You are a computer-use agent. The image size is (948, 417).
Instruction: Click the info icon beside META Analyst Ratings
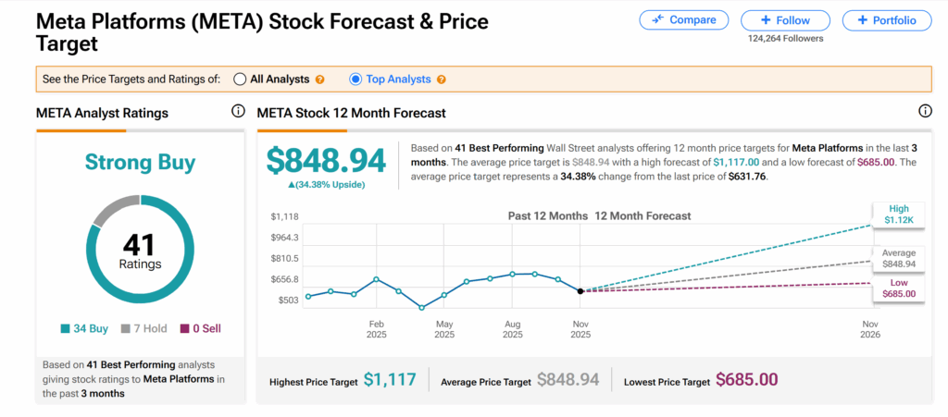[x=239, y=112]
